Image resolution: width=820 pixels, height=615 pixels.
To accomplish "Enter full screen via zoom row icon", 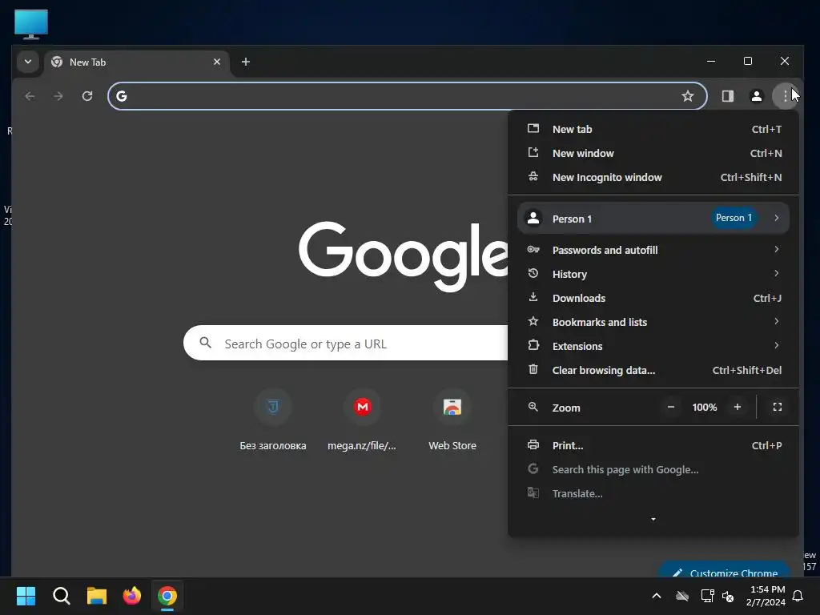I will coord(777,407).
